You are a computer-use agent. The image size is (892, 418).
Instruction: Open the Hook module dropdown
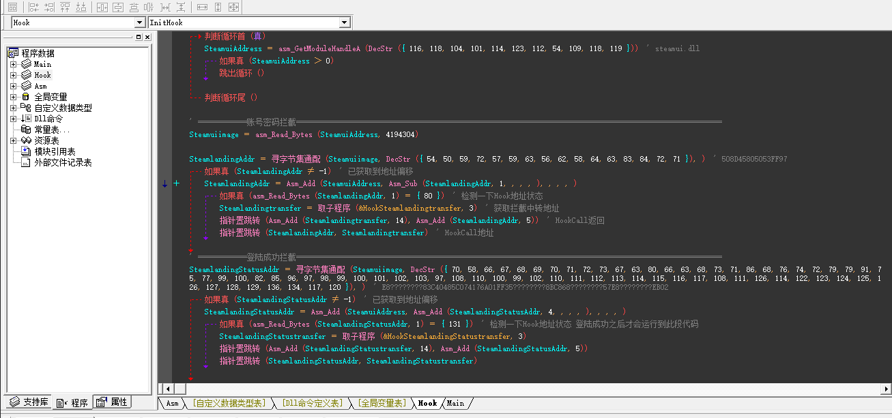(x=139, y=23)
